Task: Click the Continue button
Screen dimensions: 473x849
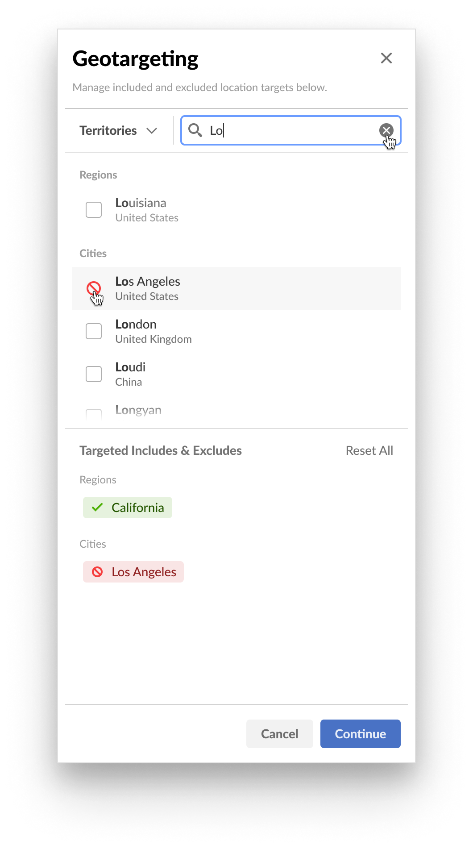Action: coord(361,734)
